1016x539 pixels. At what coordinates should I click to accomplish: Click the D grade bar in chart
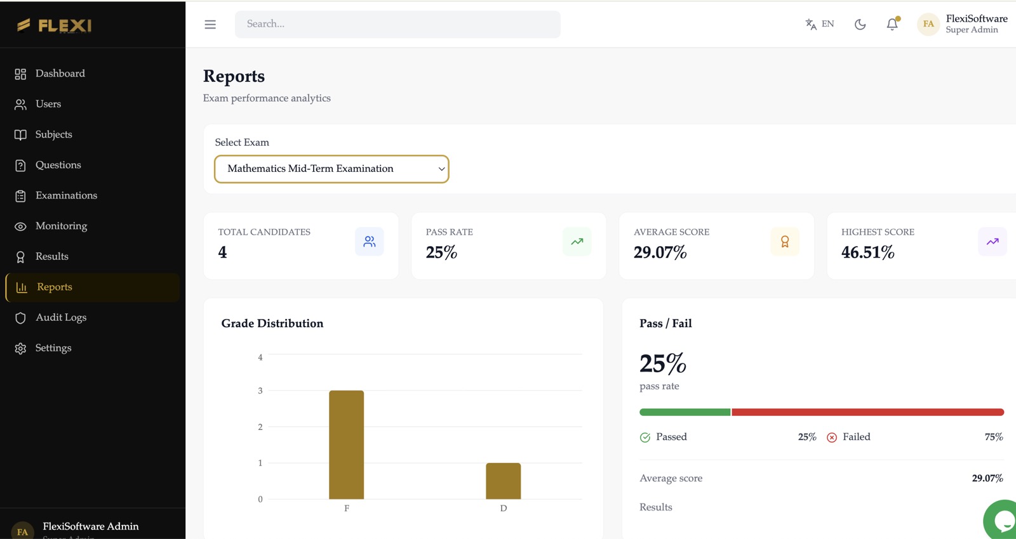click(x=504, y=481)
